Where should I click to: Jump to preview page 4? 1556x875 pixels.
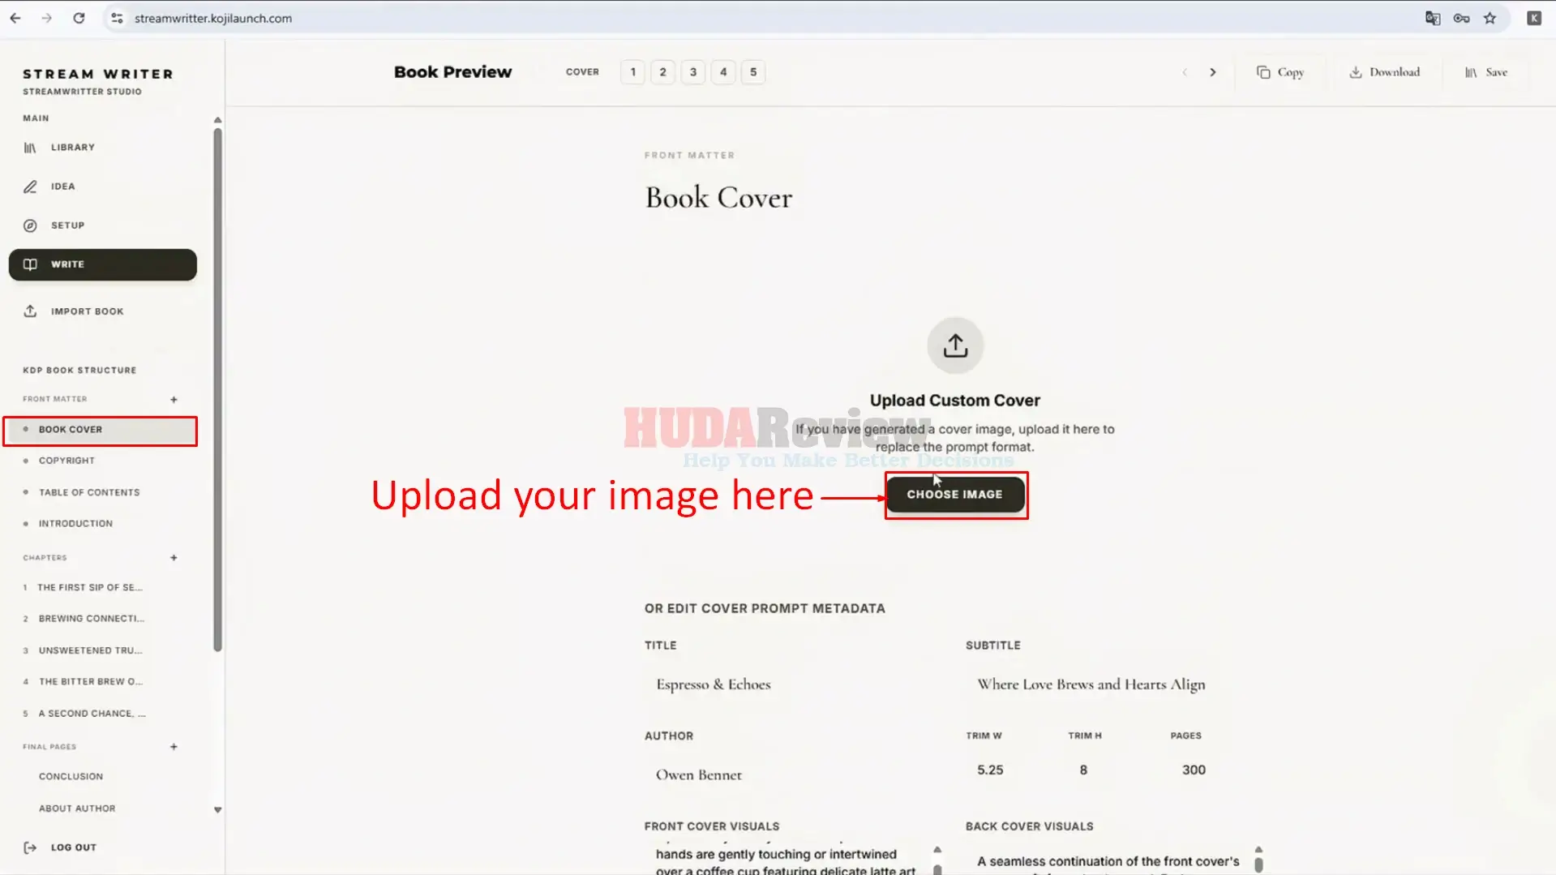[723, 72]
